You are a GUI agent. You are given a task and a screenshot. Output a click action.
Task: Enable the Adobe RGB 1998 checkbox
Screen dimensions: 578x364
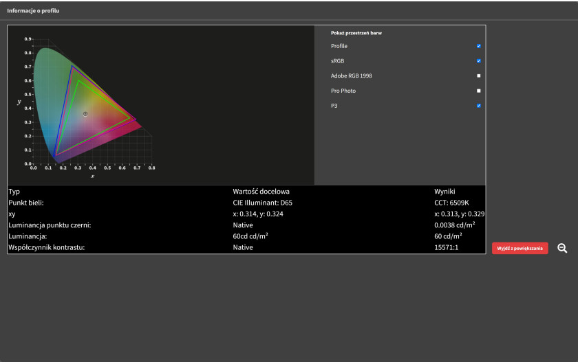pos(478,76)
